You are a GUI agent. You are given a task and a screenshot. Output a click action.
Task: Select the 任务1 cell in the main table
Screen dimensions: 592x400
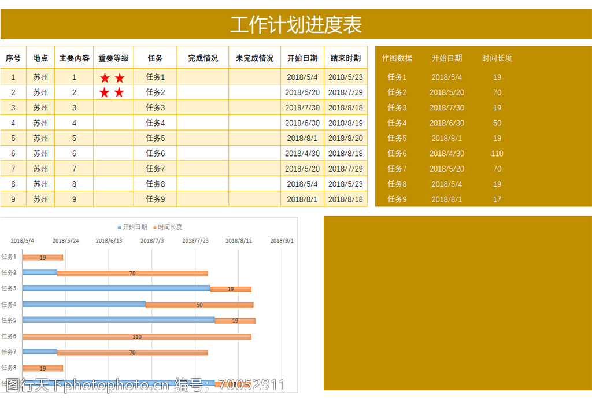(x=155, y=77)
